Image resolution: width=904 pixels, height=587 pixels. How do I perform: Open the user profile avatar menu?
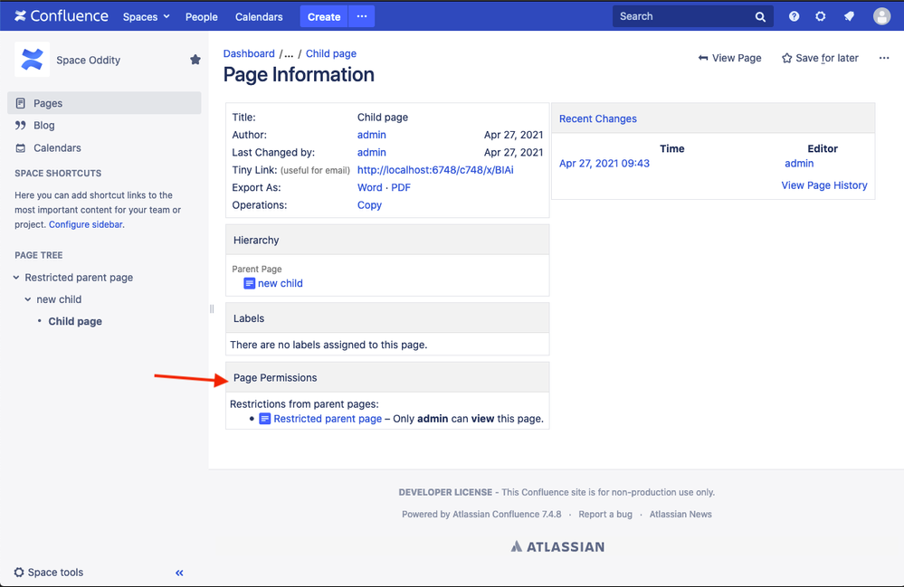pyautogui.click(x=881, y=16)
